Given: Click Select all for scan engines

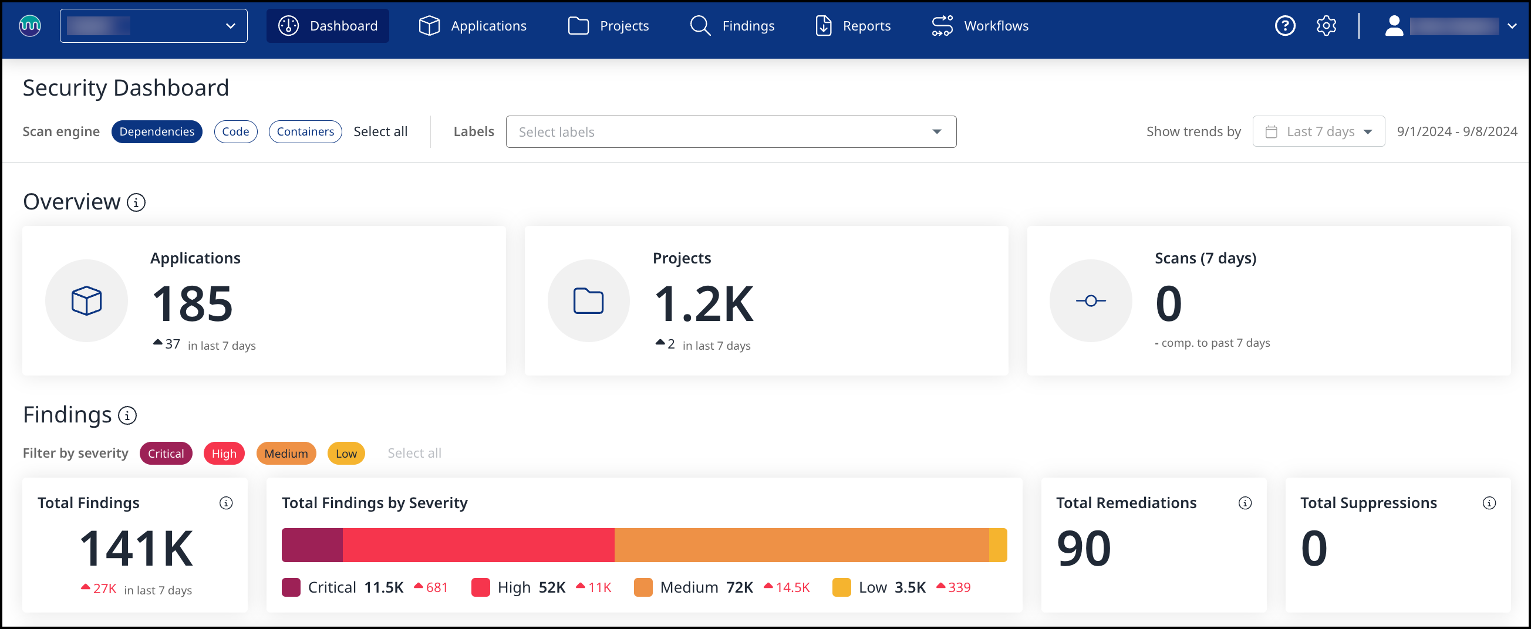Looking at the screenshot, I should click(380, 131).
